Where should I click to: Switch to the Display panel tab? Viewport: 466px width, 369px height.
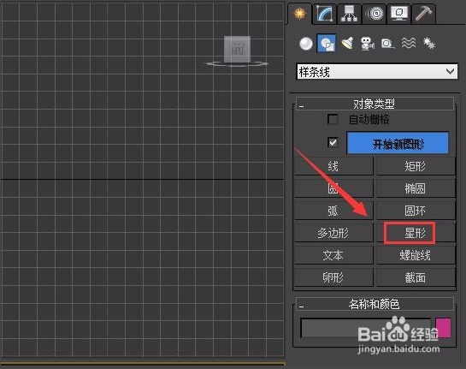coord(399,14)
